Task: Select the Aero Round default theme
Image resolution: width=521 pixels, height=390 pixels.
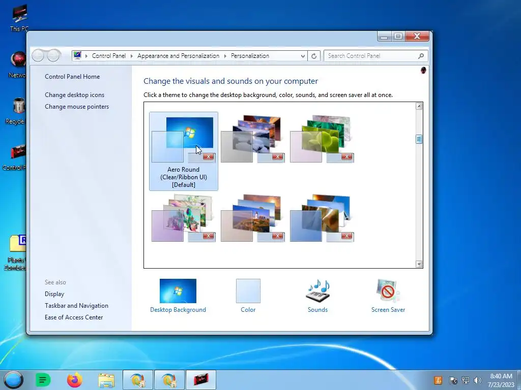Action: pos(183,151)
